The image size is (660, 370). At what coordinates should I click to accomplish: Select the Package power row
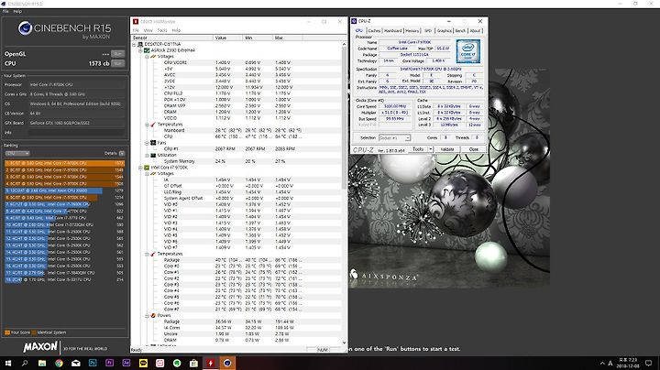point(237,321)
